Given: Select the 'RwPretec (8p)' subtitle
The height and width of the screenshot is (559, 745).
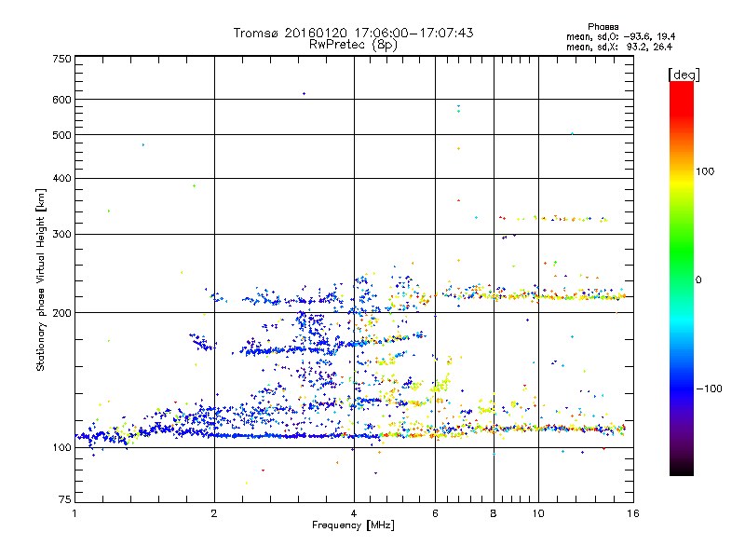Looking at the screenshot, I should (353, 45).
